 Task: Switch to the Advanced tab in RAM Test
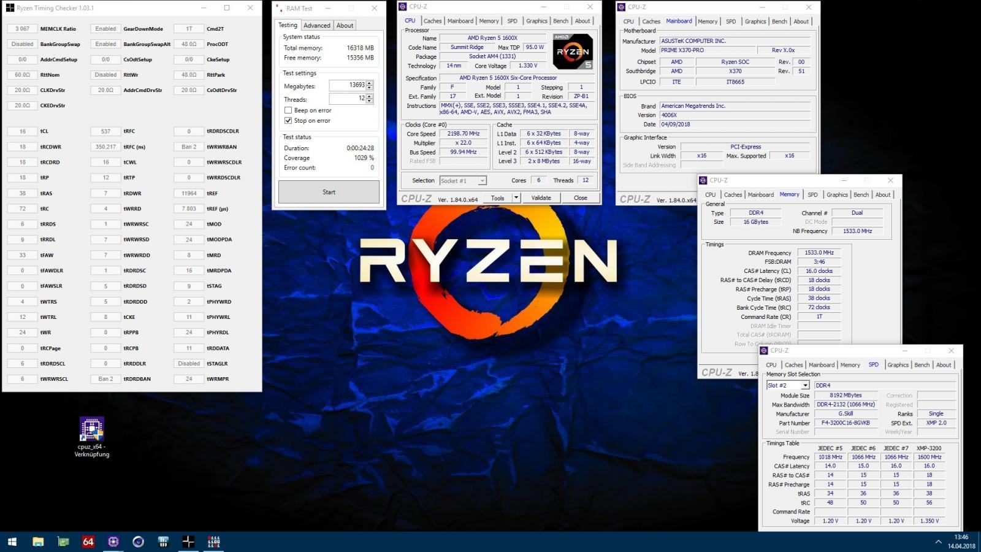click(317, 25)
